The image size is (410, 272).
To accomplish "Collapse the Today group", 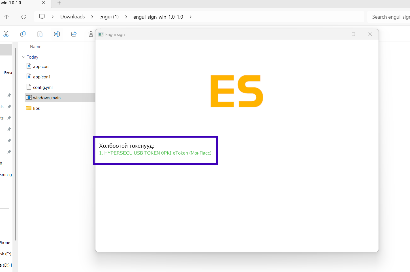I will click(24, 57).
